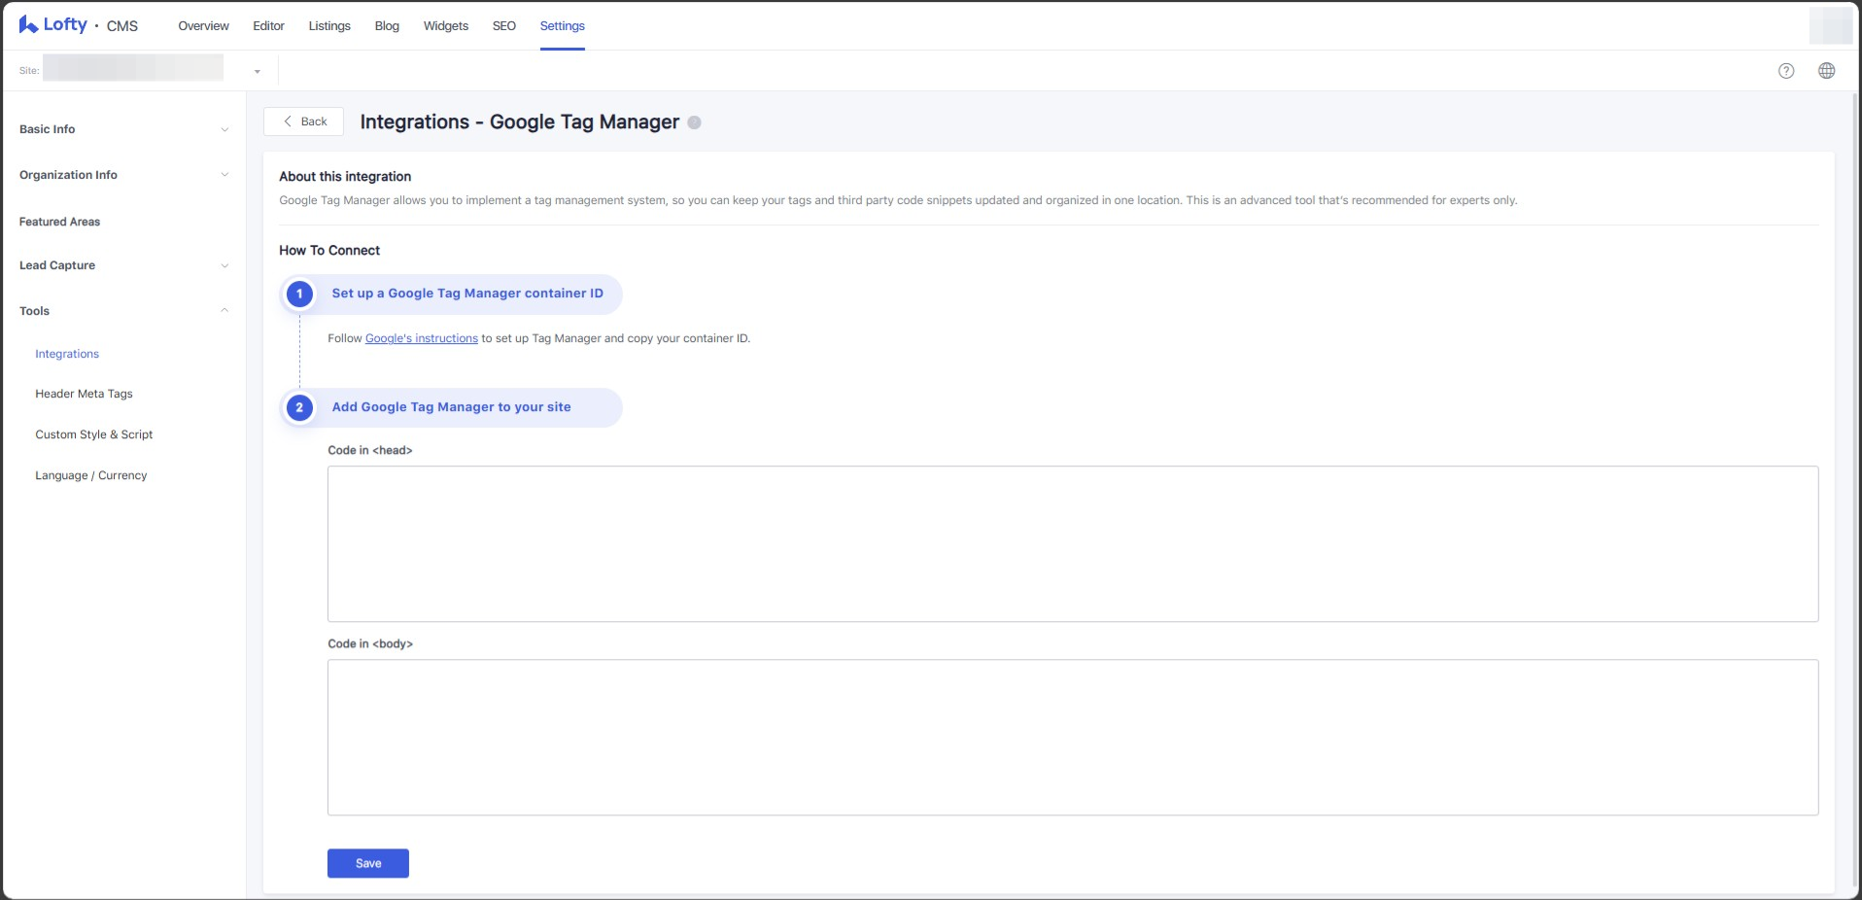Switch to the Editor tab
The width and height of the screenshot is (1862, 900).
tap(268, 26)
